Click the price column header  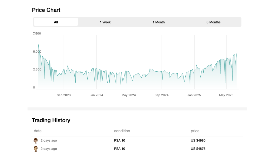point(195,131)
